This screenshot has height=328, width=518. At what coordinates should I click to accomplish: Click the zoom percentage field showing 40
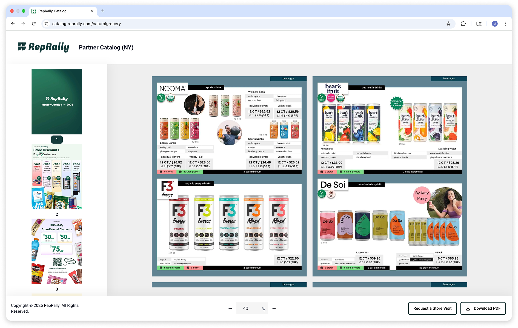pyautogui.click(x=252, y=309)
